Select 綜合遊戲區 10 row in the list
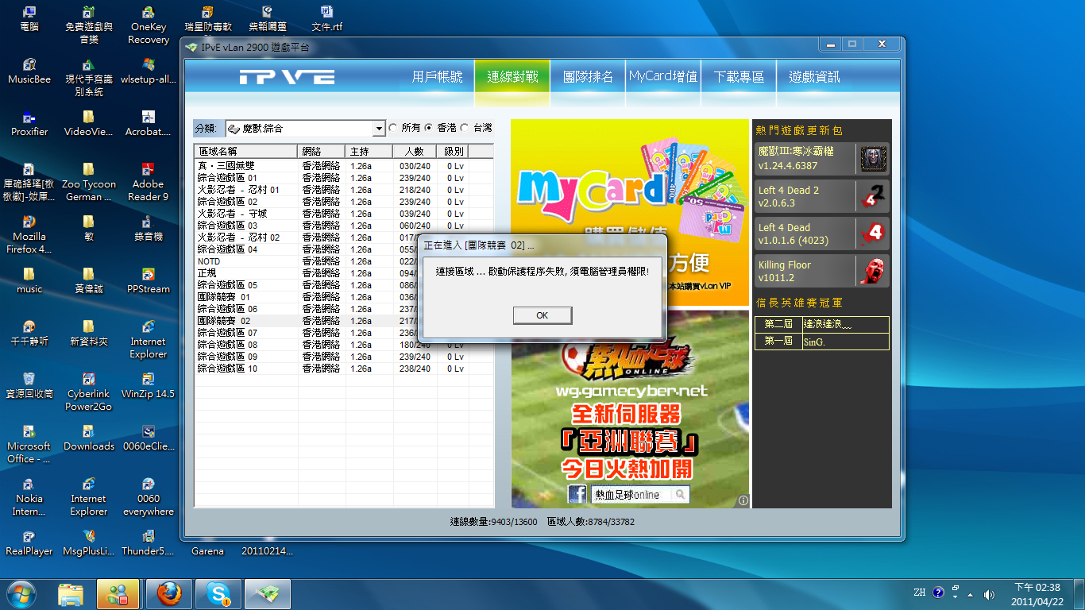The height and width of the screenshot is (610, 1085). pos(227,369)
